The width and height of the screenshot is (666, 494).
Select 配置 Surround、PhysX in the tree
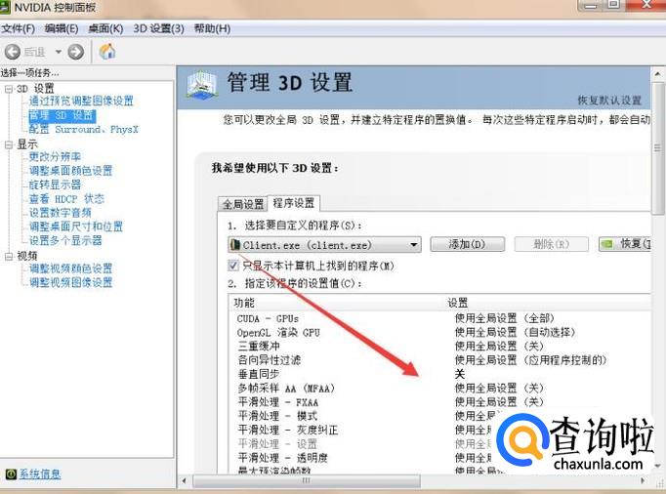coord(83,129)
